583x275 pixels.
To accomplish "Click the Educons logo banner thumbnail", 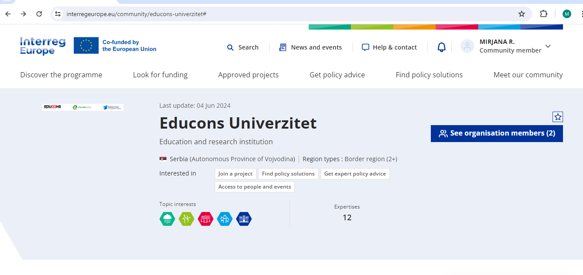I will (x=83, y=107).
